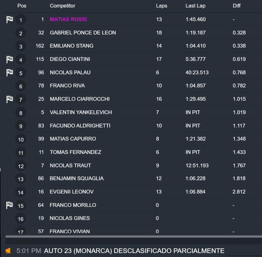This screenshot has height=257, width=262.
Task: Sort by the Competitor column header
Action: (x=62, y=6)
